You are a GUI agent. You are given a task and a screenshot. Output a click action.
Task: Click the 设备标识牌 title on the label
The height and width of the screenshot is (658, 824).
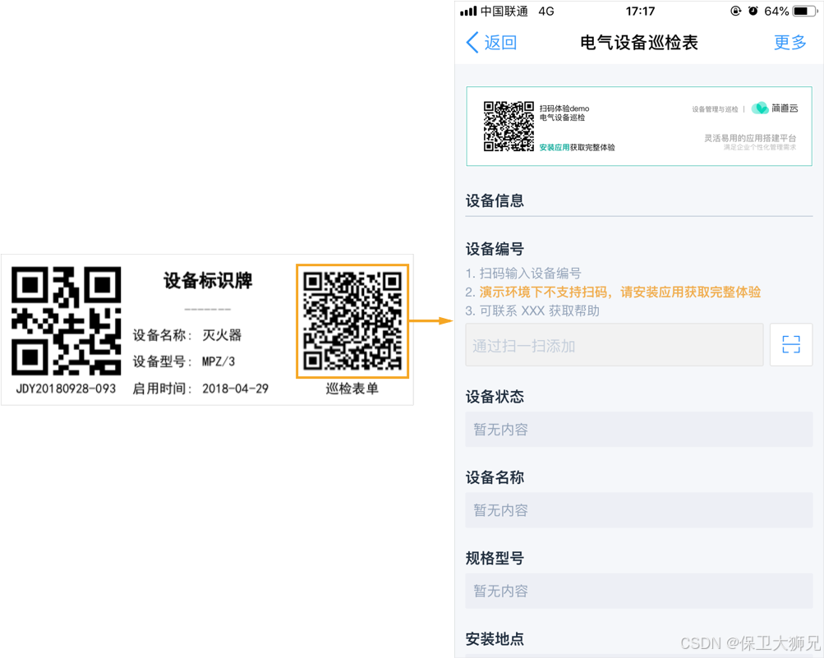pyautogui.click(x=208, y=281)
